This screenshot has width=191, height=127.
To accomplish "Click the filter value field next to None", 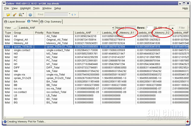I will (x=131, y=28).
